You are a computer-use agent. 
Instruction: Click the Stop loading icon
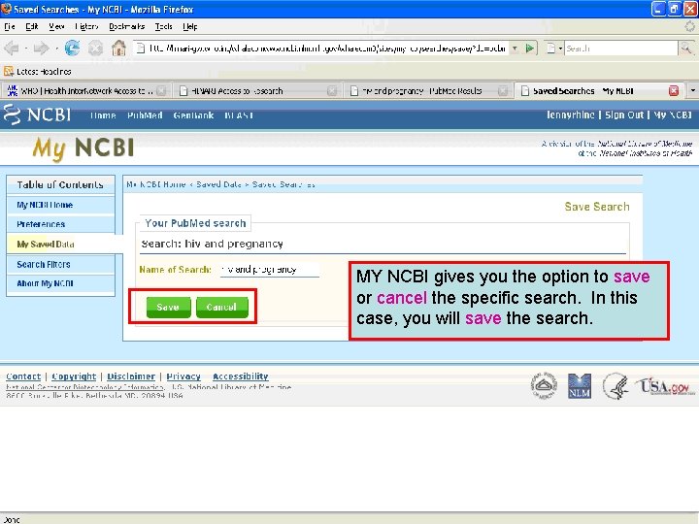(x=95, y=48)
